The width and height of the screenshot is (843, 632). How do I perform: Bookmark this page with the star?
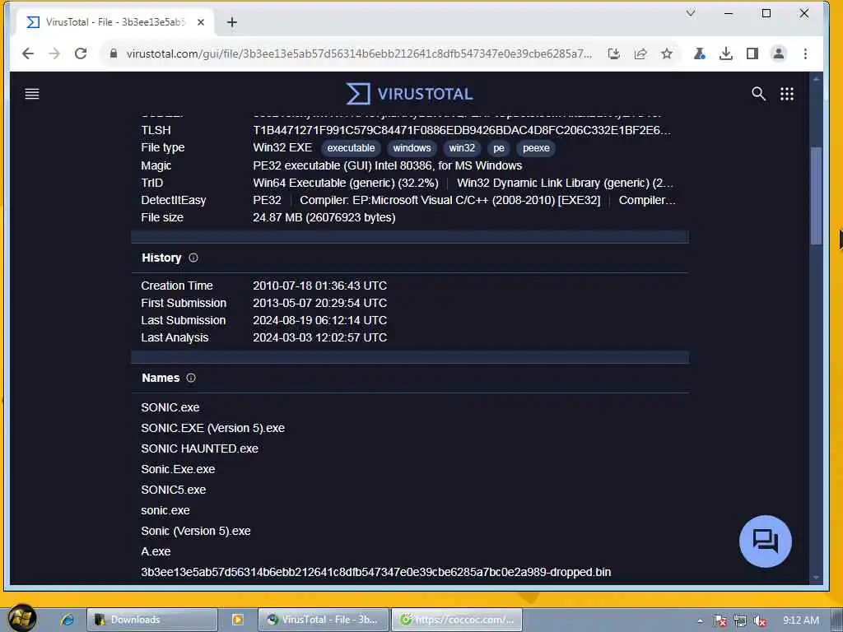coord(667,53)
